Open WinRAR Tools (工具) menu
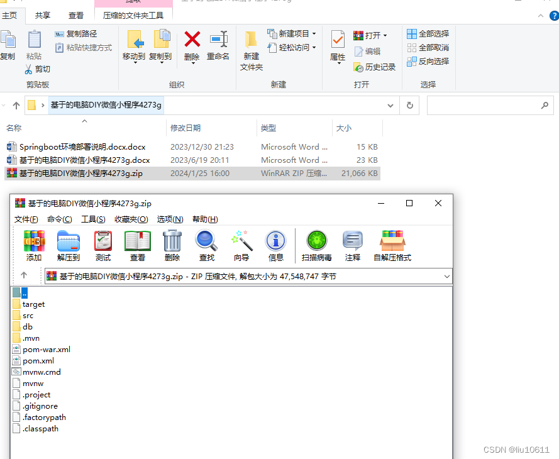 pos(93,219)
